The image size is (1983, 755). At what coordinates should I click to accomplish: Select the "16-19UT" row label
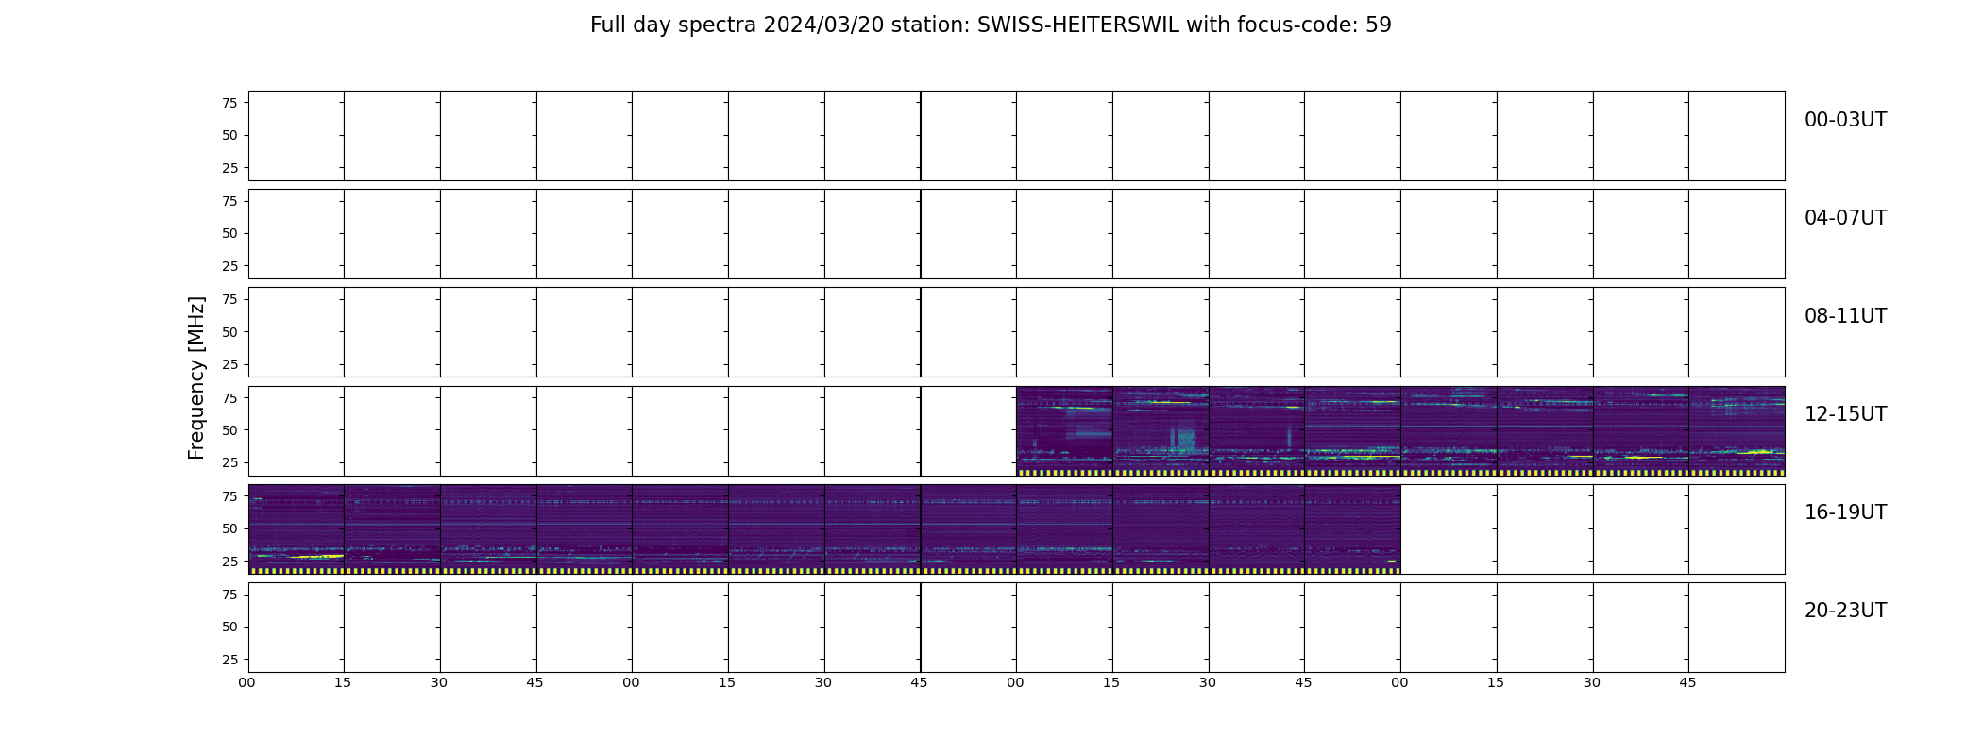[x=1845, y=512]
